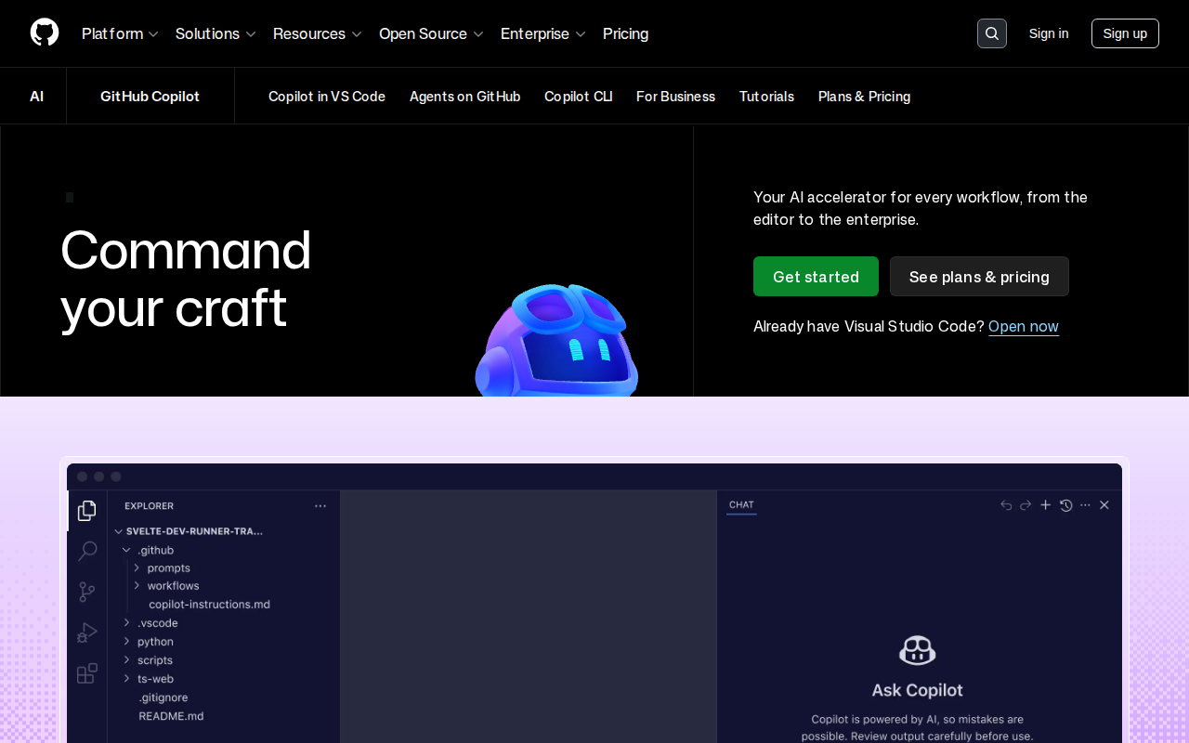The height and width of the screenshot is (743, 1189).
Task: Open the Chat panel more actions ellipsis
Action: (x=1085, y=505)
